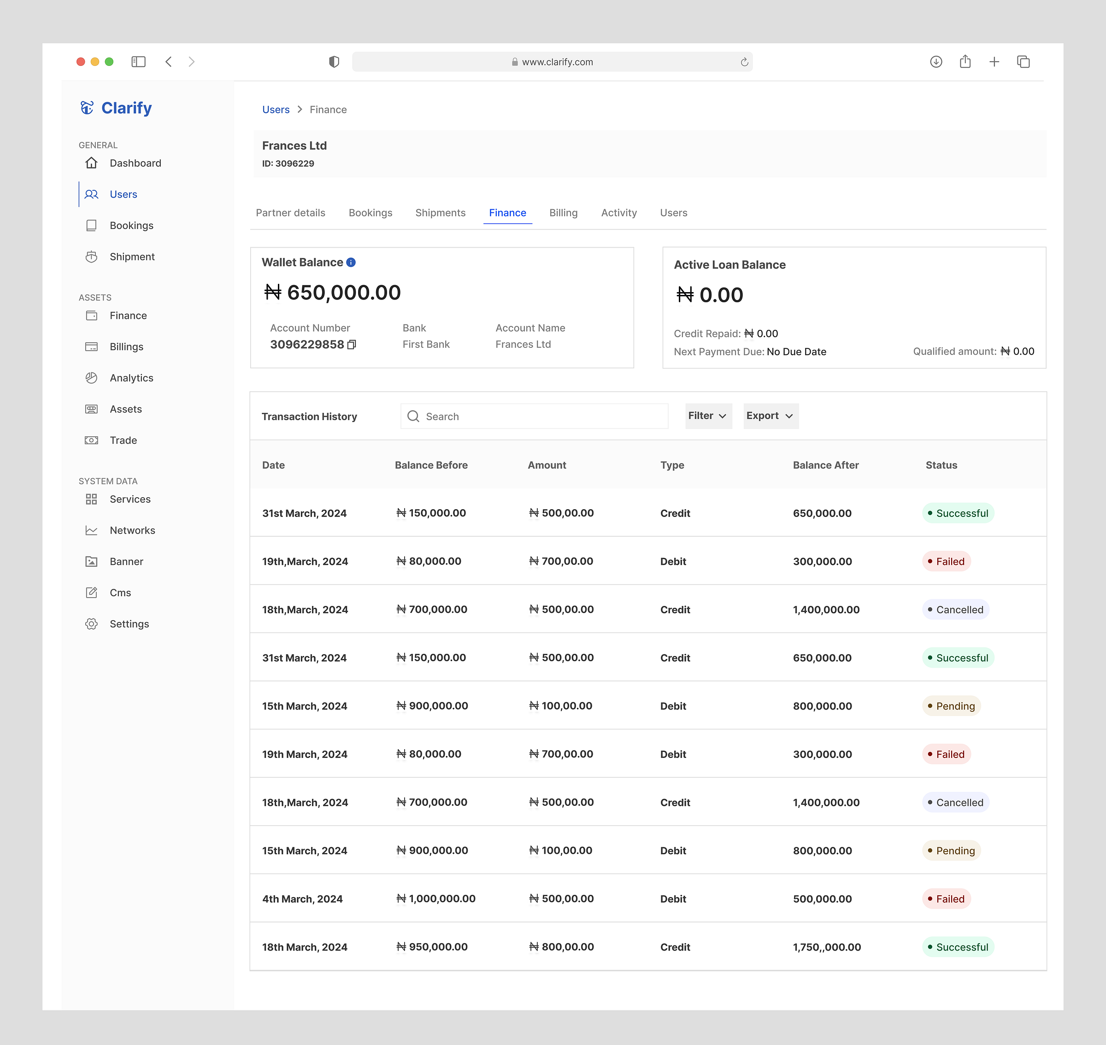The image size is (1106, 1045).
Task: Open the browser downloads dropdown
Action: pos(936,62)
